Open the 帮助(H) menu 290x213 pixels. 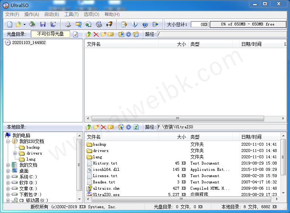pos(112,14)
